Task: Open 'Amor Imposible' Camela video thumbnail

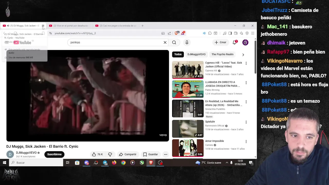Action: [188, 148]
